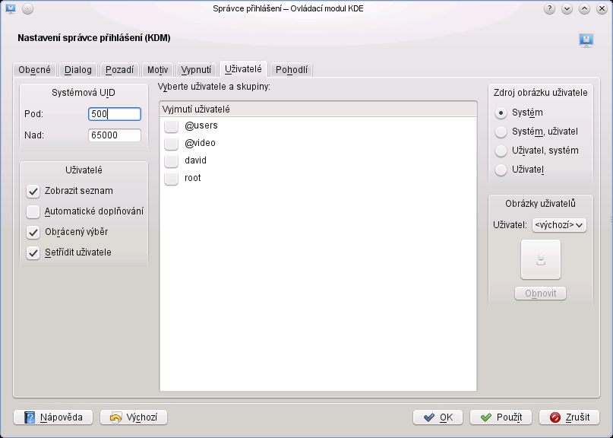The image size is (613, 438).
Task: Select the root entry text
Action: click(x=193, y=178)
